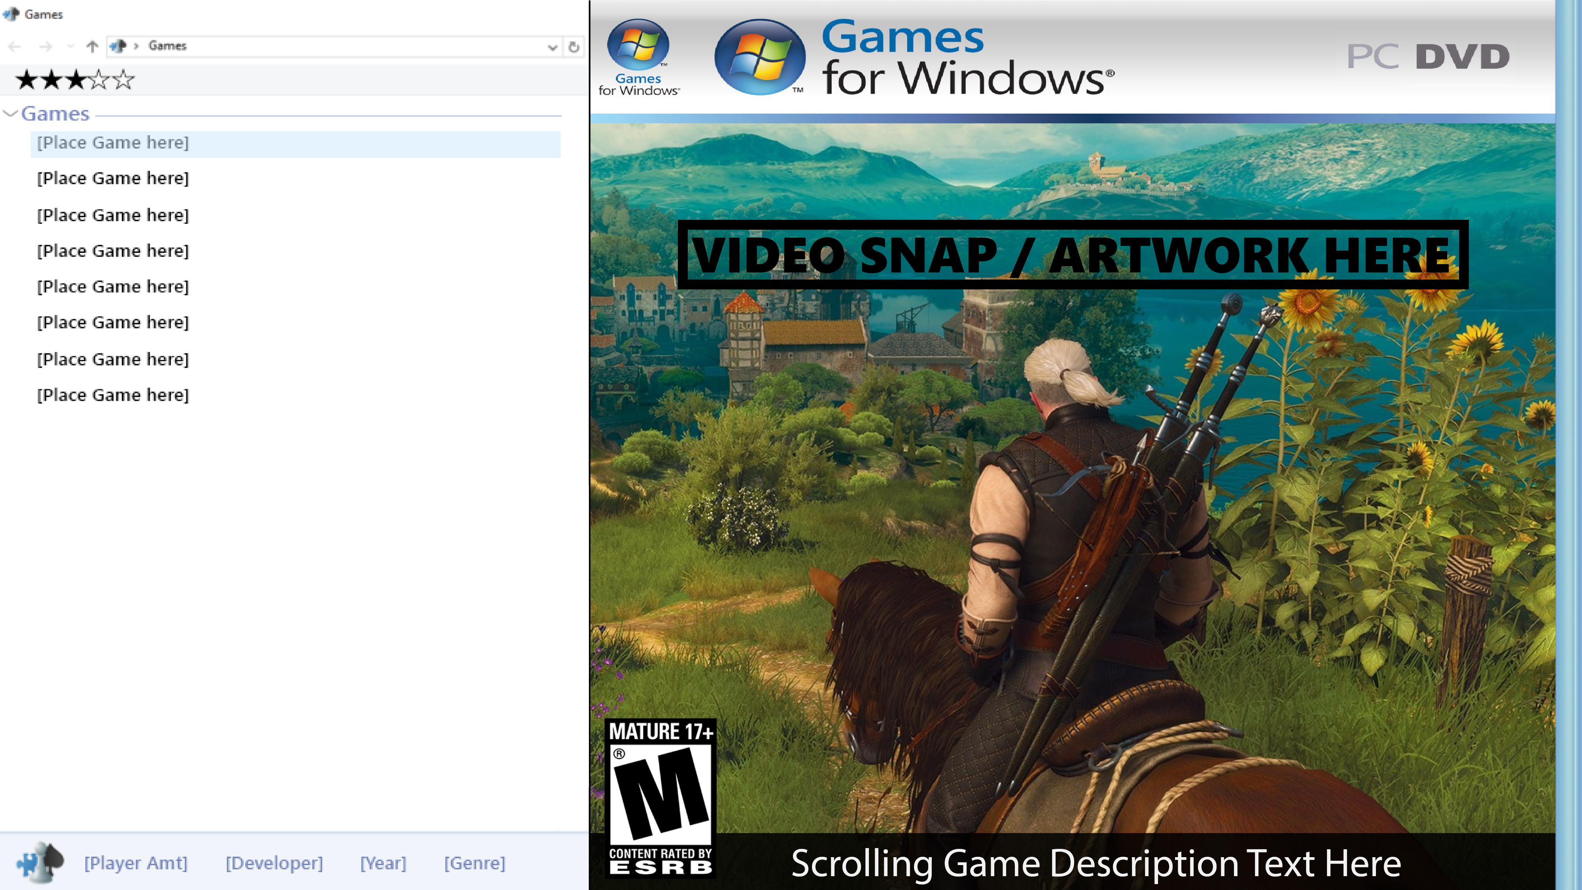Viewport: 1582px width, 890px height.
Task: Click the Games group header
Action: pos(55,113)
